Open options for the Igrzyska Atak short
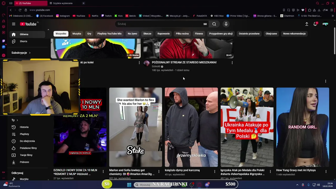Viewport: 336px width, 189px height. coord(270,171)
